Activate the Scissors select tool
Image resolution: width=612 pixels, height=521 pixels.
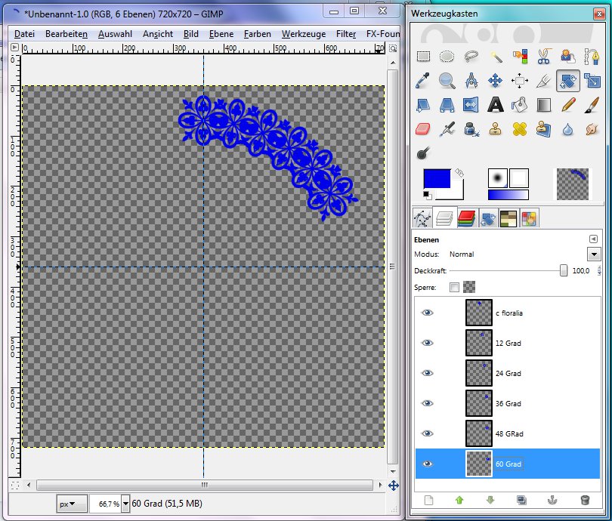pyautogui.click(x=543, y=56)
